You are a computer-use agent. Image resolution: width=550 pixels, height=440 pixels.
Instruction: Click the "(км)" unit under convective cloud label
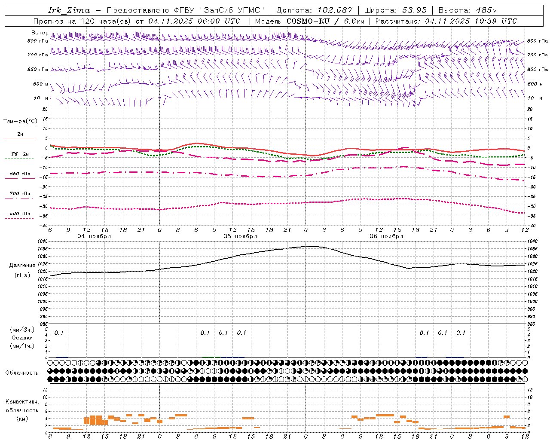(x=22, y=418)
